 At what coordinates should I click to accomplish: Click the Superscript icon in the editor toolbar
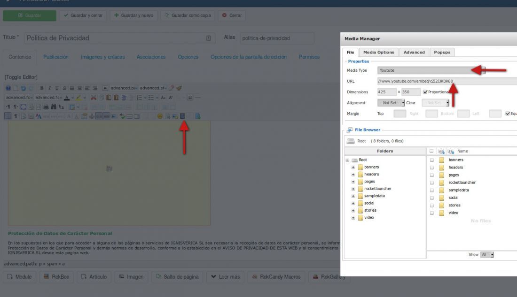(171, 98)
